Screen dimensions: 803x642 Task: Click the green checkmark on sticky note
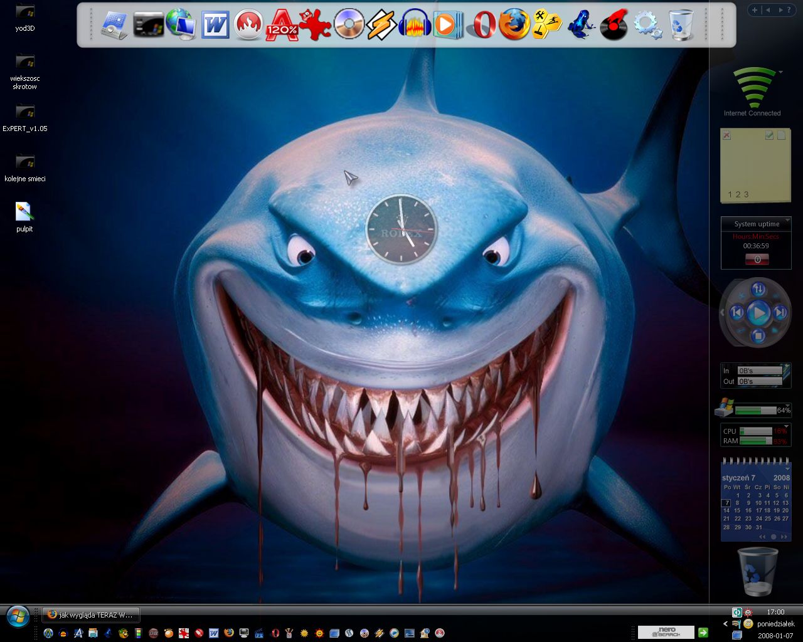coord(769,135)
